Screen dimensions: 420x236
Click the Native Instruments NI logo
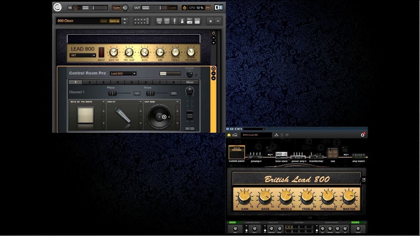point(219,7)
